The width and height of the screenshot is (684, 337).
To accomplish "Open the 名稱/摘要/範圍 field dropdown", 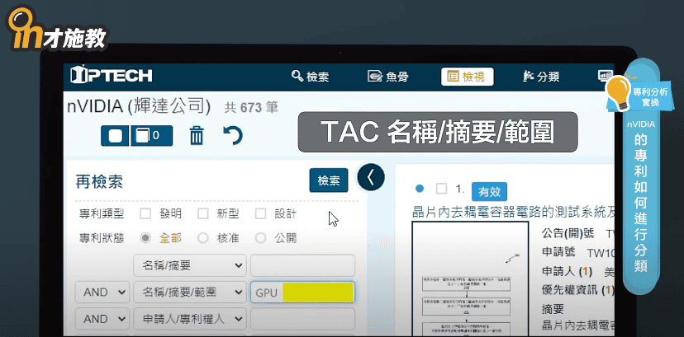I will point(189,292).
